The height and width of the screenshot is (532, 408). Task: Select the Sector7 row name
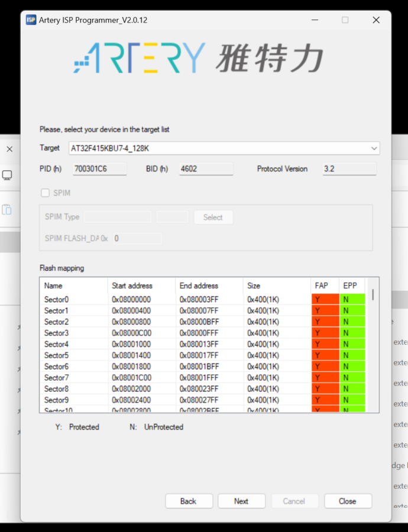56,378
